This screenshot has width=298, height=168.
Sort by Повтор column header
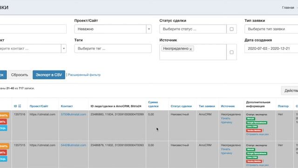(x=283, y=106)
